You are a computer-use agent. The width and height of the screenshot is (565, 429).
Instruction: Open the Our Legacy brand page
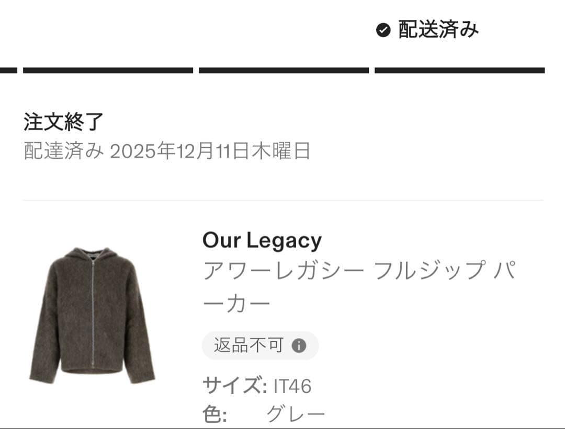[262, 240]
